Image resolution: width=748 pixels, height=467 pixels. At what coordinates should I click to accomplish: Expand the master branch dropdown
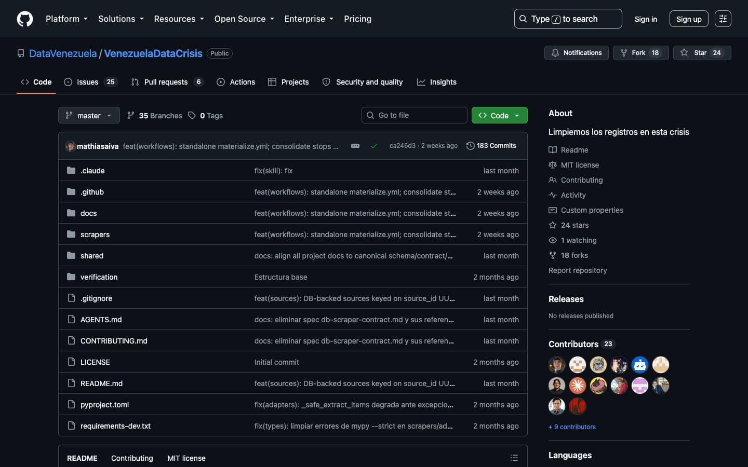89,115
